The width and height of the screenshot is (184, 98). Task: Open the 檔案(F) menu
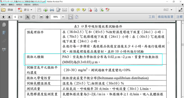coord(4,5)
